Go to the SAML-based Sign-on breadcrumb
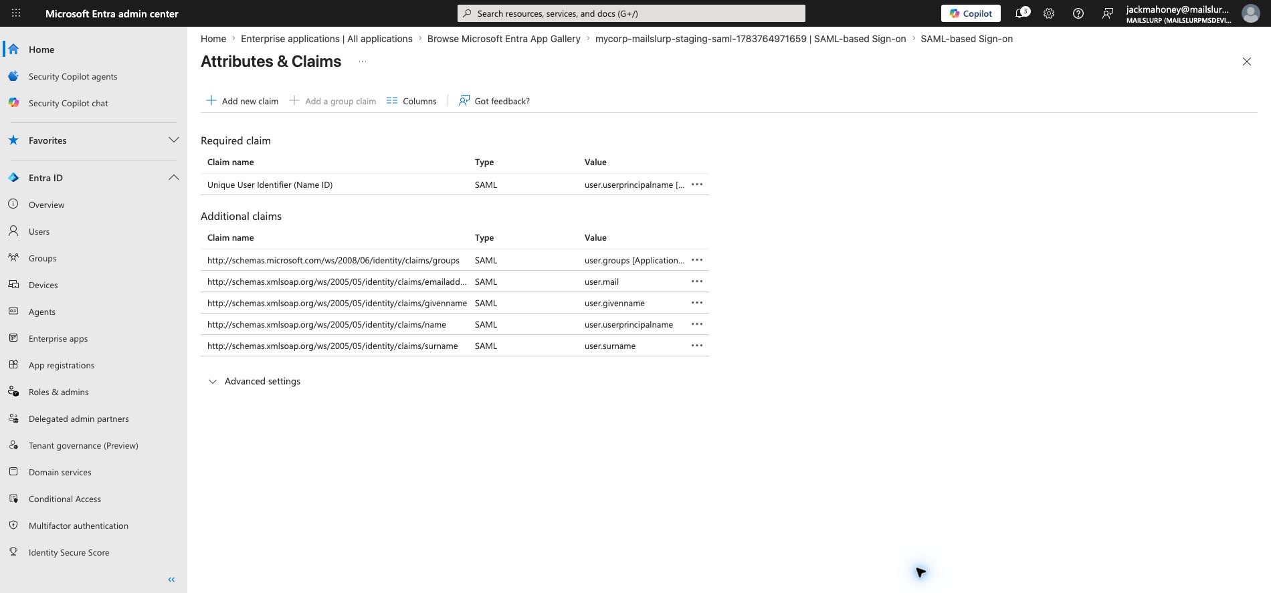The height and width of the screenshot is (593, 1271). click(967, 39)
